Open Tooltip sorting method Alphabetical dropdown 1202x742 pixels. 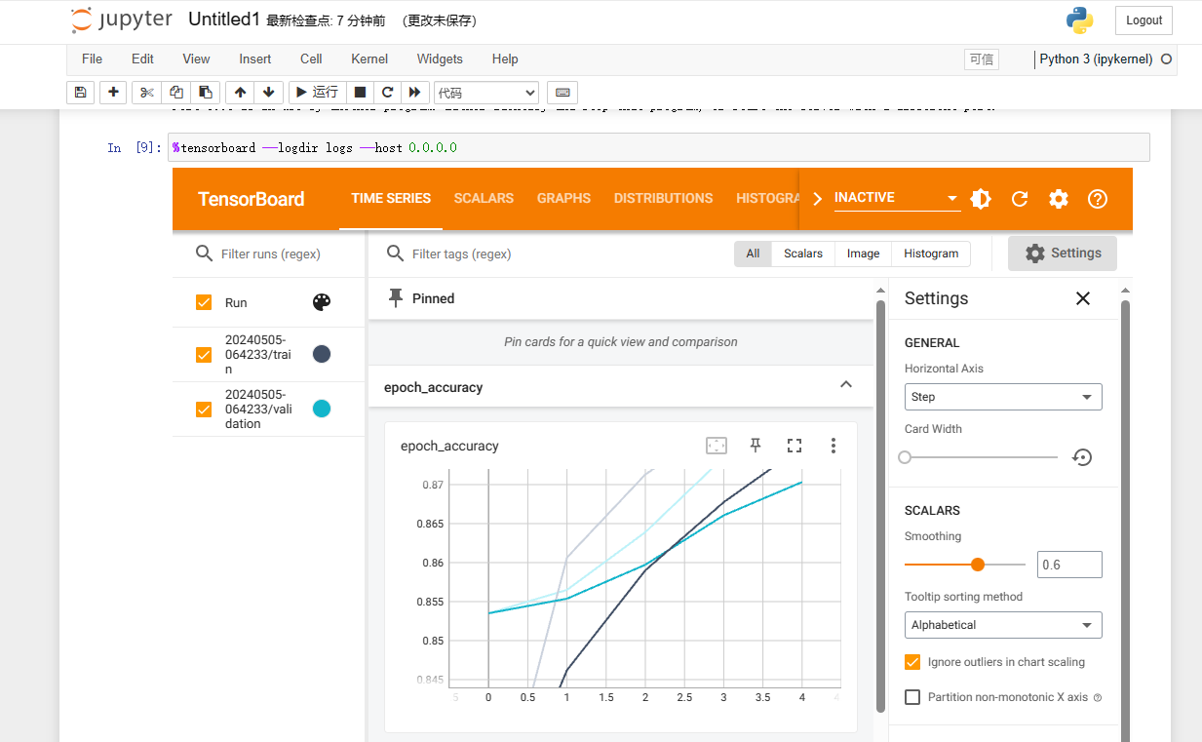[x=1002, y=625]
